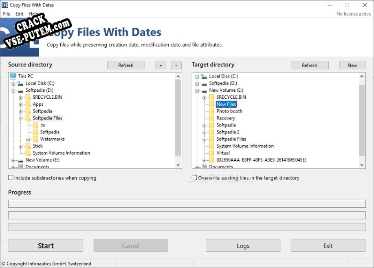Collapse Softpedia (D:) in source tree
This screenshot has width=374, height=268.
13,91
